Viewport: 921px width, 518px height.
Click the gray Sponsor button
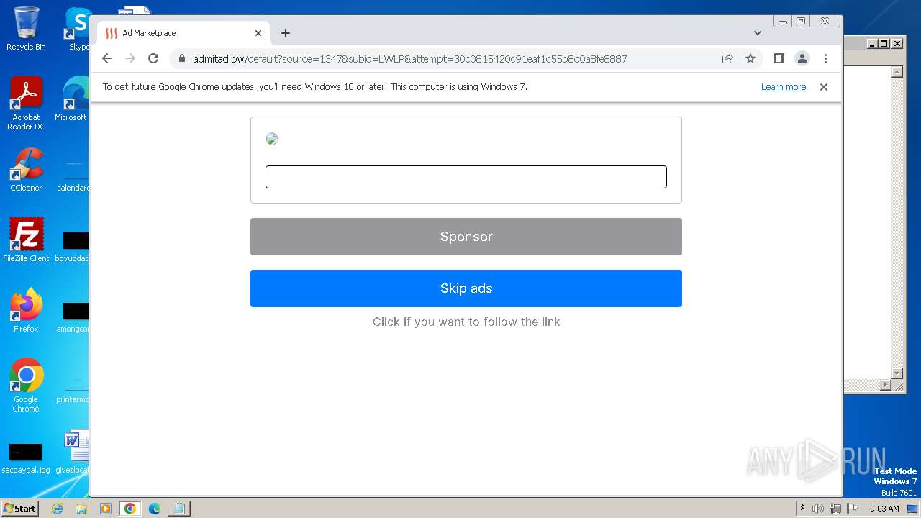(466, 237)
